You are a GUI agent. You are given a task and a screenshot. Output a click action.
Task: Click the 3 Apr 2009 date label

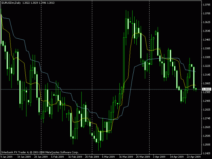pos(159,157)
